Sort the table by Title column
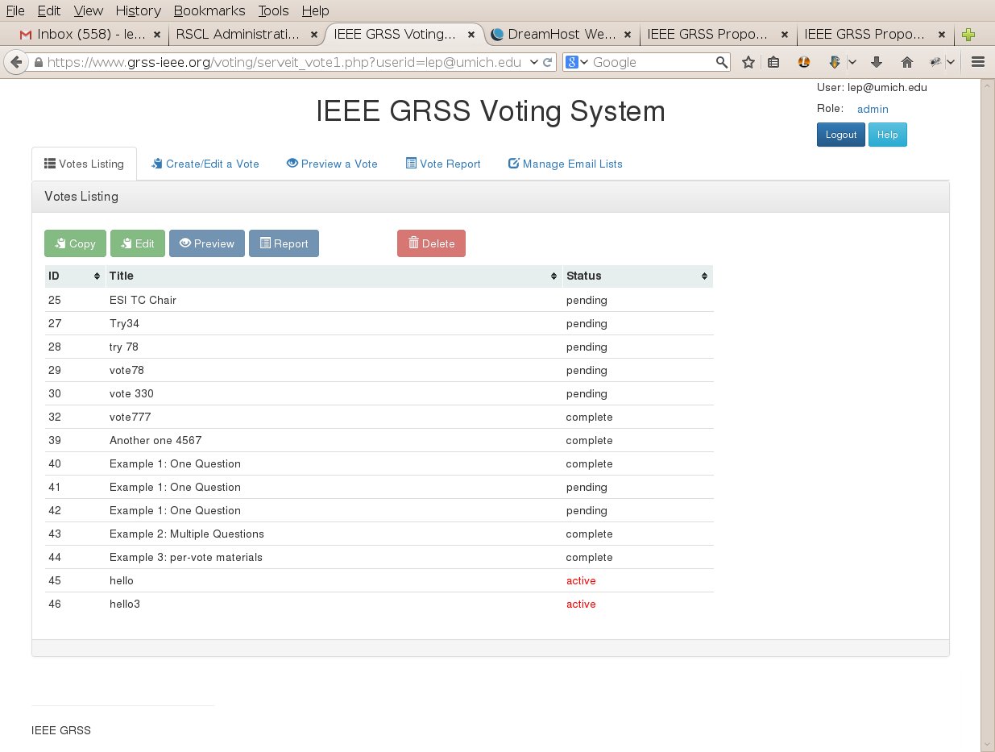The height and width of the screenshot is (752, 995). coord(334,276)
